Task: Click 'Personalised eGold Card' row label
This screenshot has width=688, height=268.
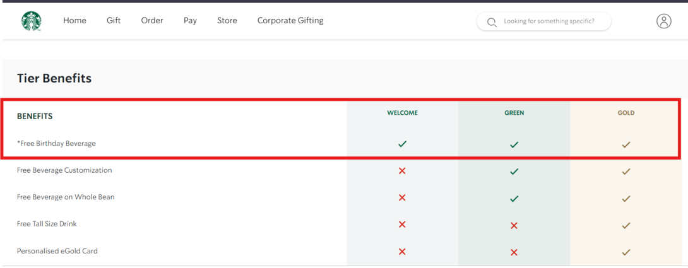Action: (x=57, y=251)
